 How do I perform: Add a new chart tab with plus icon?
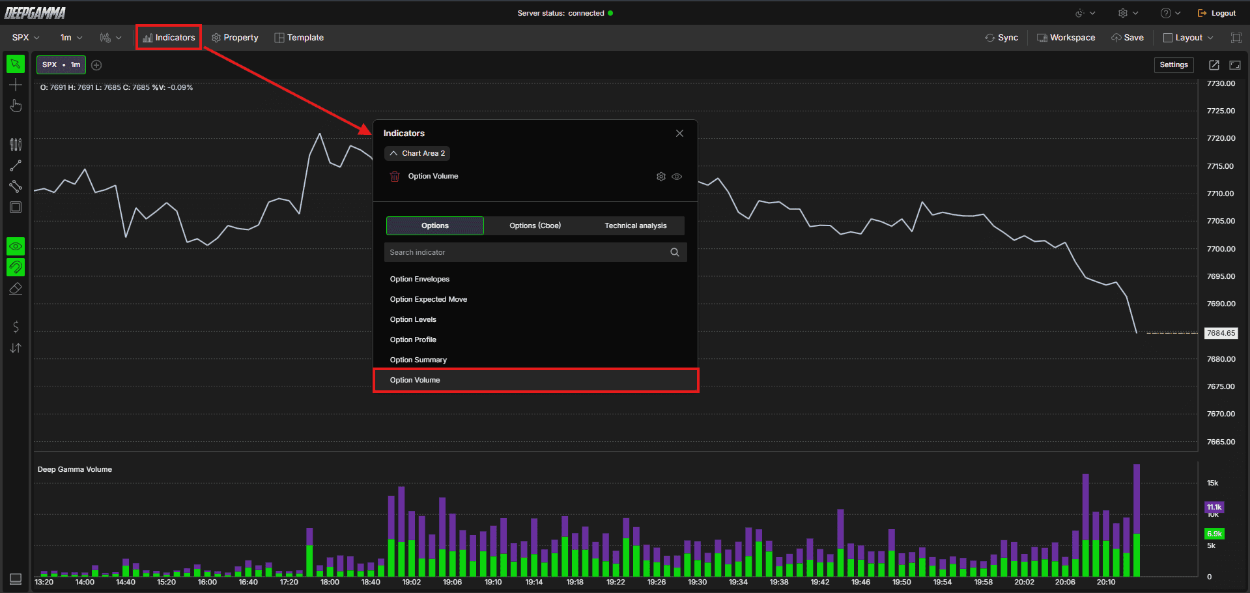click(x=96, y=65)
